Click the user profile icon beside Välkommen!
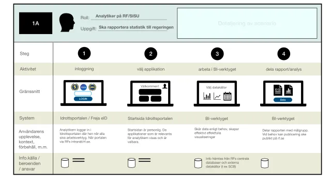Viewport: 331px width, 186px height. (165, 86)
